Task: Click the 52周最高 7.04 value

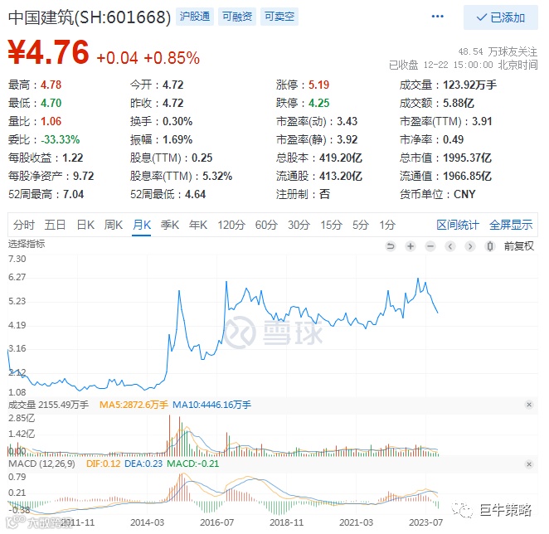Action: coord(74,194)
